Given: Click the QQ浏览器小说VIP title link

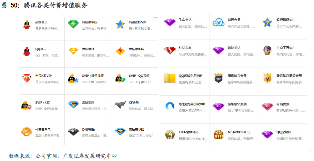Looking at the screenshot, I should 192,104.
